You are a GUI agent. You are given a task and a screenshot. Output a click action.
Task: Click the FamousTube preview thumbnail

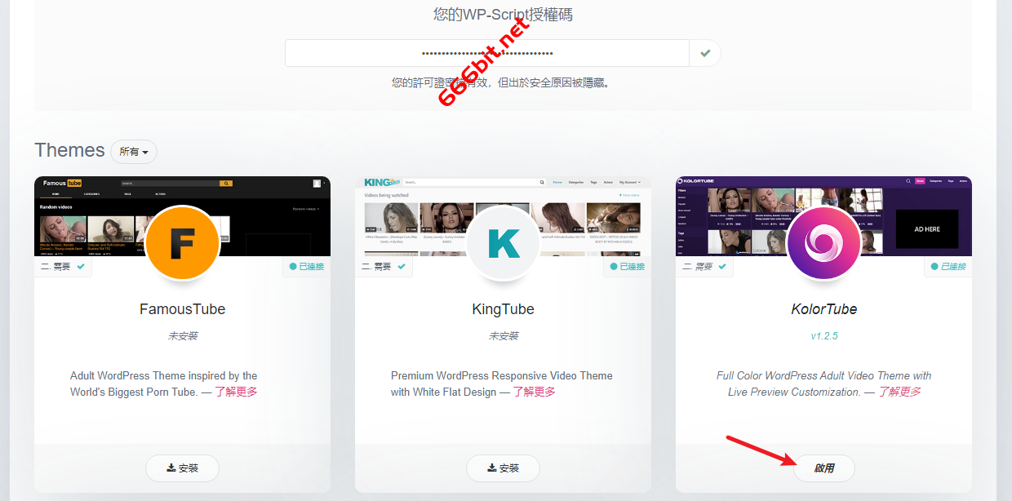[x=182, y=216]
